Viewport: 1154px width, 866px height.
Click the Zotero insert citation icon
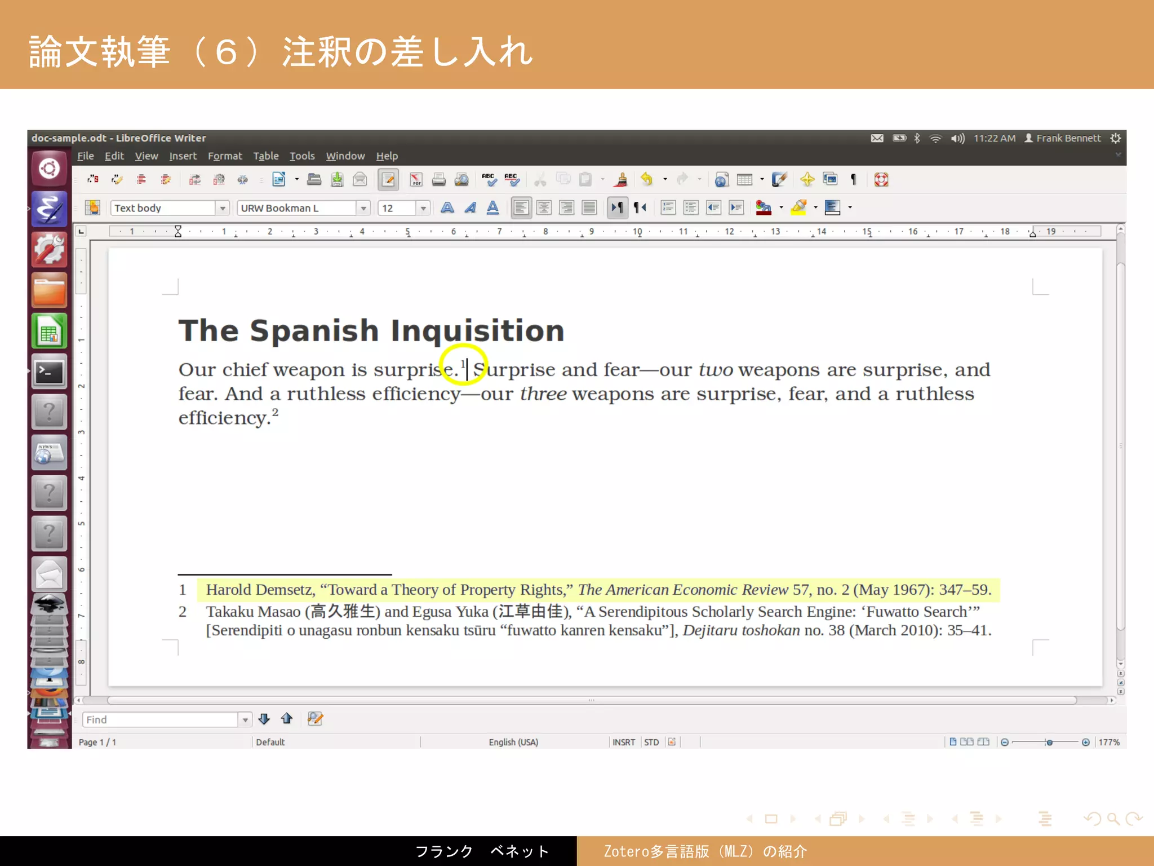(93, 179)
